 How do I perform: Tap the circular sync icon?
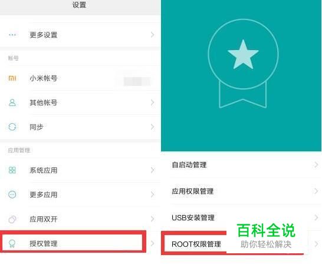[12, 127]
